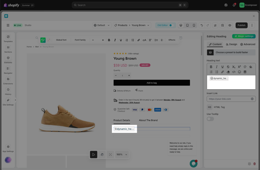Open Magic settings
260x170 pixels.
click(244, 36)
